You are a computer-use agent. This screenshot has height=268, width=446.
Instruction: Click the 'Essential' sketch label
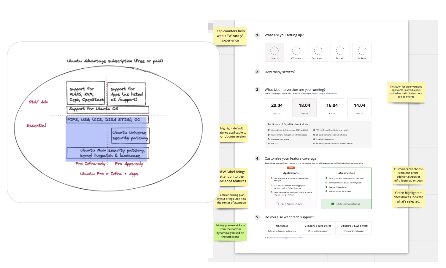pyautogui.click(x=36, y=126)
